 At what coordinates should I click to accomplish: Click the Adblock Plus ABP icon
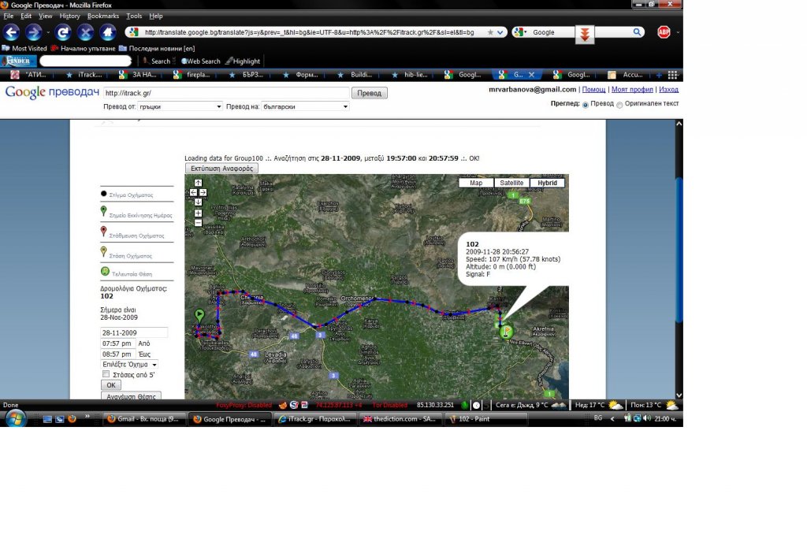pyautogui.click(x=663, y=32)
